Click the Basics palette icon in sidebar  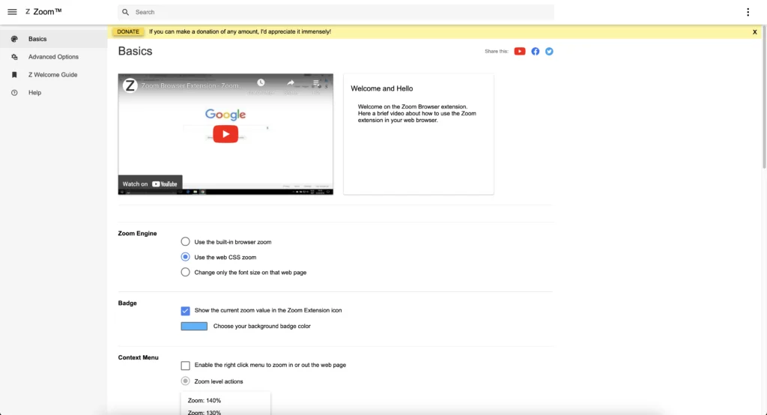(14, 39)
